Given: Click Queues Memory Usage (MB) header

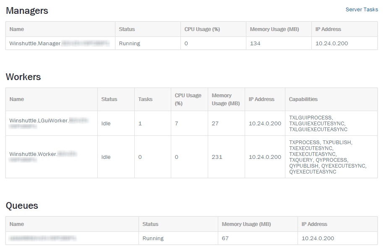Looking at the screenshot, I should pos(258,224).
